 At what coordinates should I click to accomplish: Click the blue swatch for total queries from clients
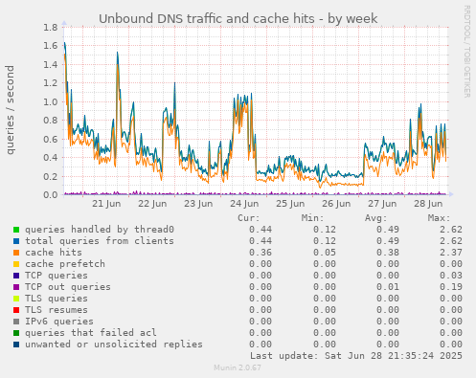16,241
